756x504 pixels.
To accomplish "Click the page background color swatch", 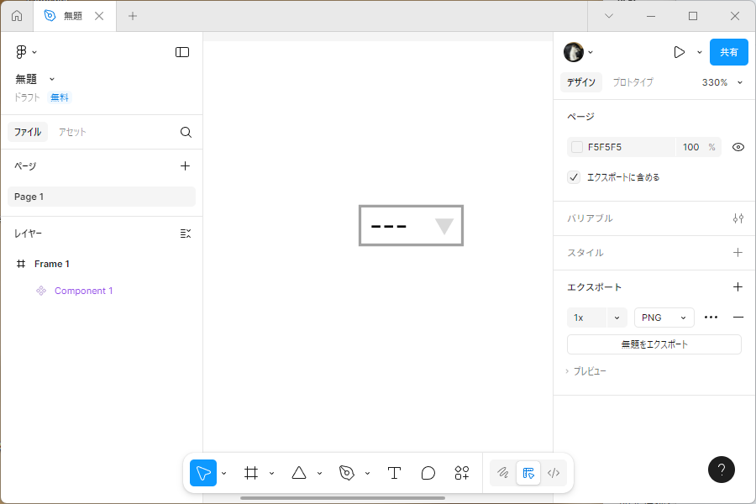I will pyautogui.click(x=576, y=147).
